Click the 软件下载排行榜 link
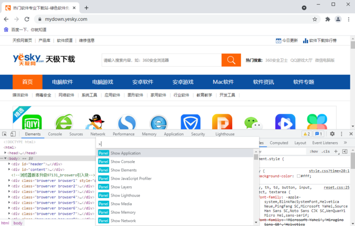The image size is (355, 226). point(319,41)
